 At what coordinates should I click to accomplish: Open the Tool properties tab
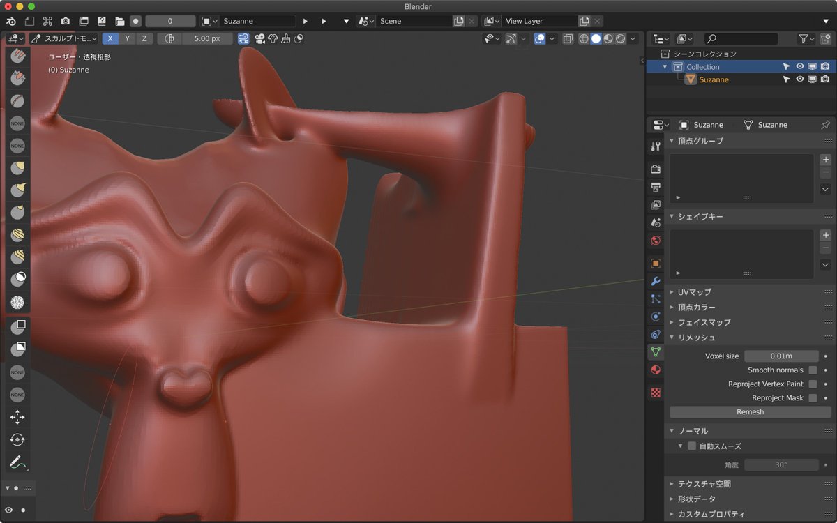point(656,146)
